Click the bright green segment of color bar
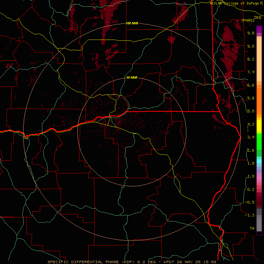Image resolution: width=264 pixels, height=264 pixels. (x=259, y=141)
